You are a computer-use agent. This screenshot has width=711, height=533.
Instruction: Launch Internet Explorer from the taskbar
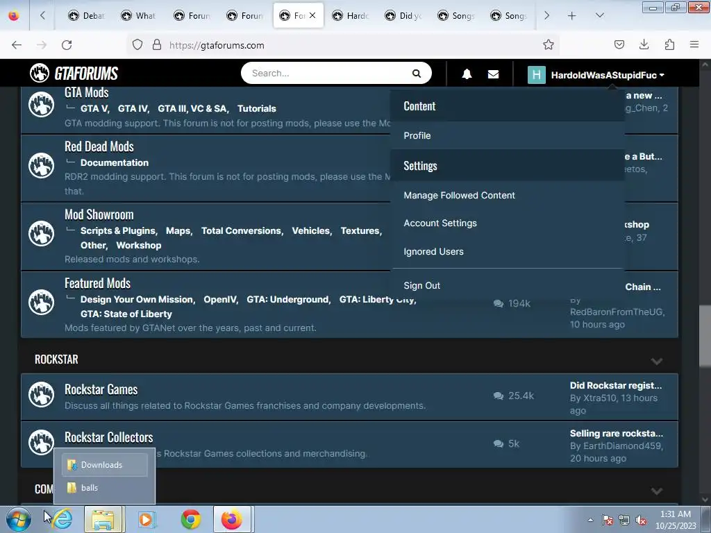pyautogui.click(x=62, y=519)
